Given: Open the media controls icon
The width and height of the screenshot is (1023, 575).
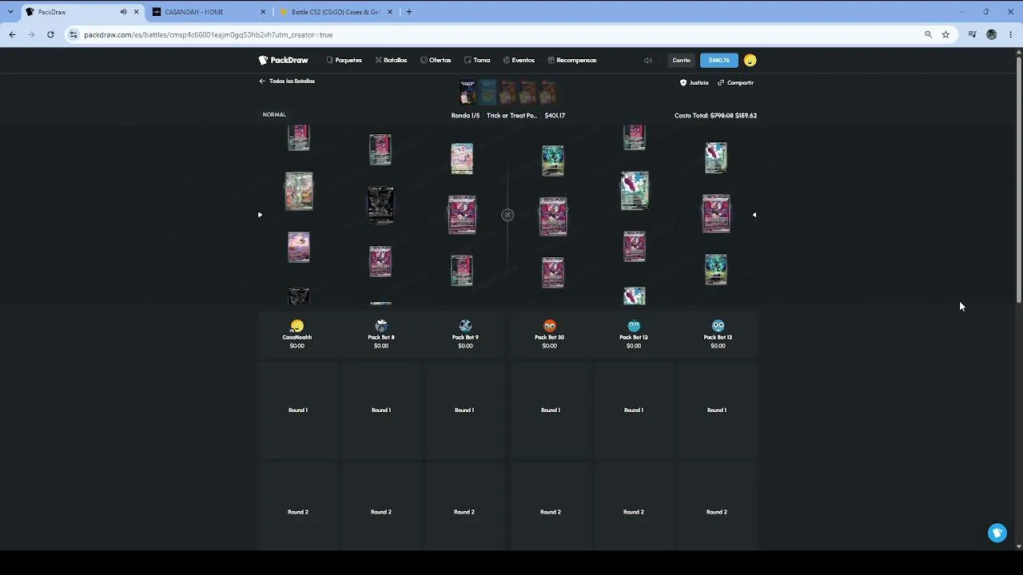Looking at the screenshot, I should (972, 35).
